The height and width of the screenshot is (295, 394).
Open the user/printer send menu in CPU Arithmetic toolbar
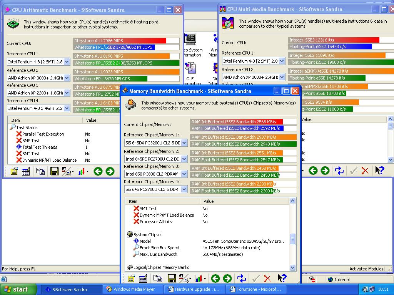pos(68,172)
